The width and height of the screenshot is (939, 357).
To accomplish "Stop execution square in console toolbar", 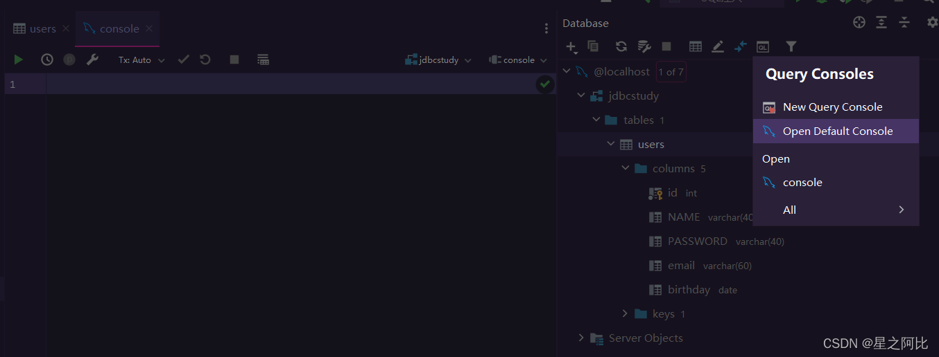I will tap(234, 59).
